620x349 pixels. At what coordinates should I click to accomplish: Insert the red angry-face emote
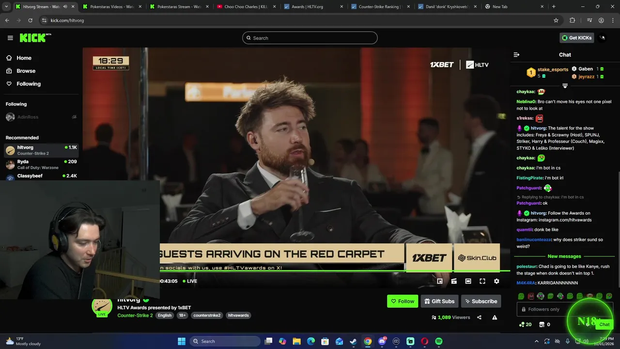531,296
